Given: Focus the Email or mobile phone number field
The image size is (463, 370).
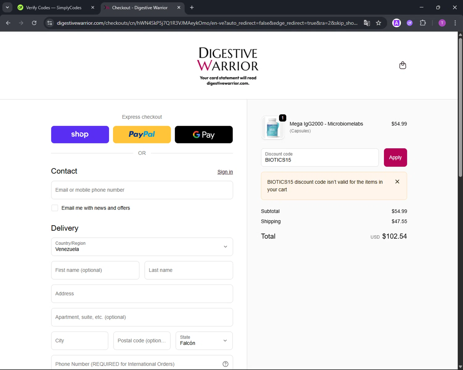Looking at the screenshot, I should pos(142,190).
